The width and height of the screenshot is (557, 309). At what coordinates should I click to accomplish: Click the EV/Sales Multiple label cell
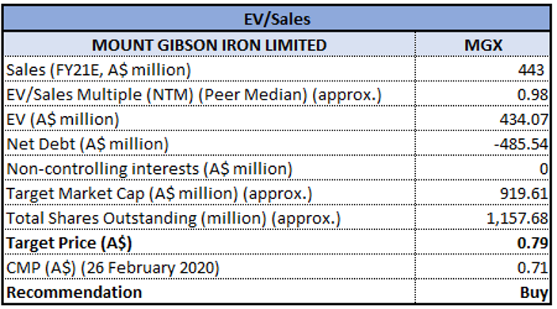click(209, 95)
